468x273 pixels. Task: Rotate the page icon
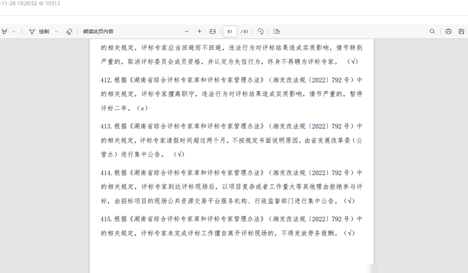point(260,31)
